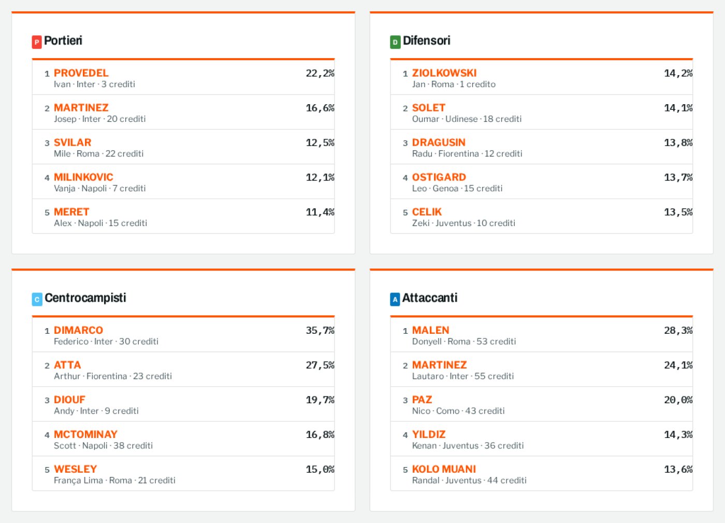Viewport: 725px width, 523px height.
Task: Click the WESLEY player name
Action: click(76, 469)
